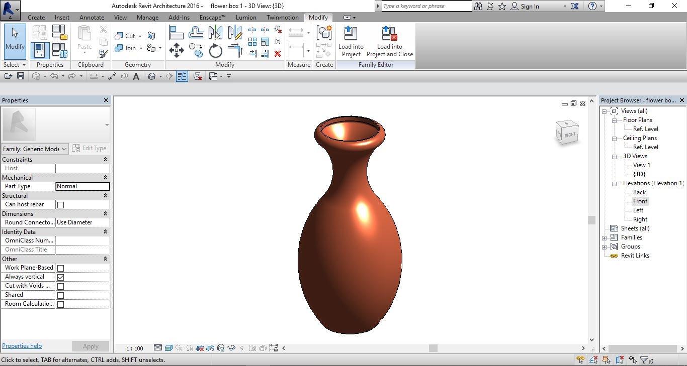Select the Mirror - Pick Axis tool
The height and width of the screenshot is (366, 687).
coord(216,32)
